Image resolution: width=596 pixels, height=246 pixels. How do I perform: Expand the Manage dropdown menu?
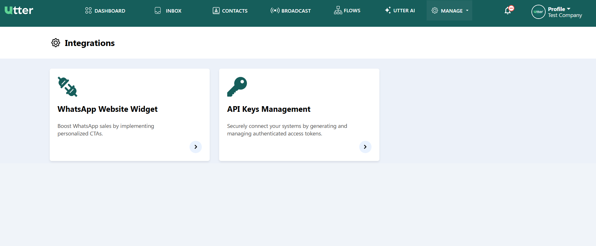point(450,11)
